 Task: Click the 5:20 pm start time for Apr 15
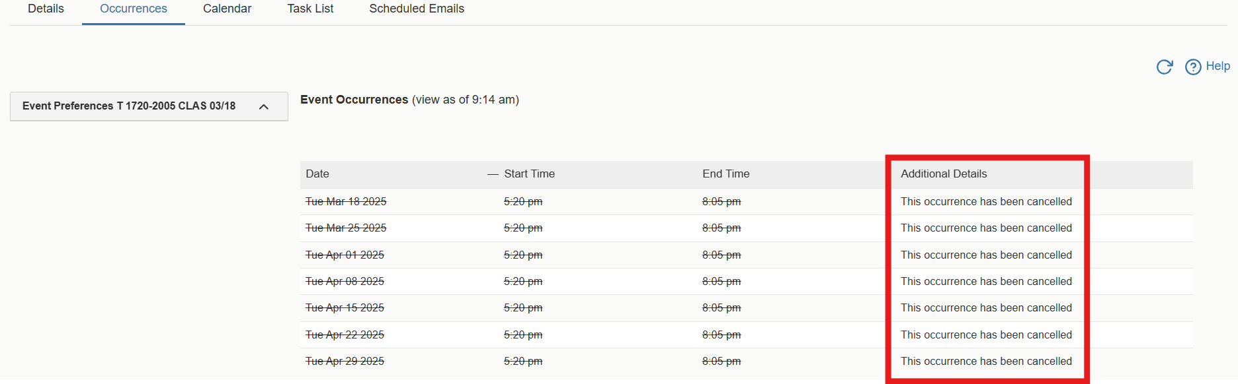(523, 307)
